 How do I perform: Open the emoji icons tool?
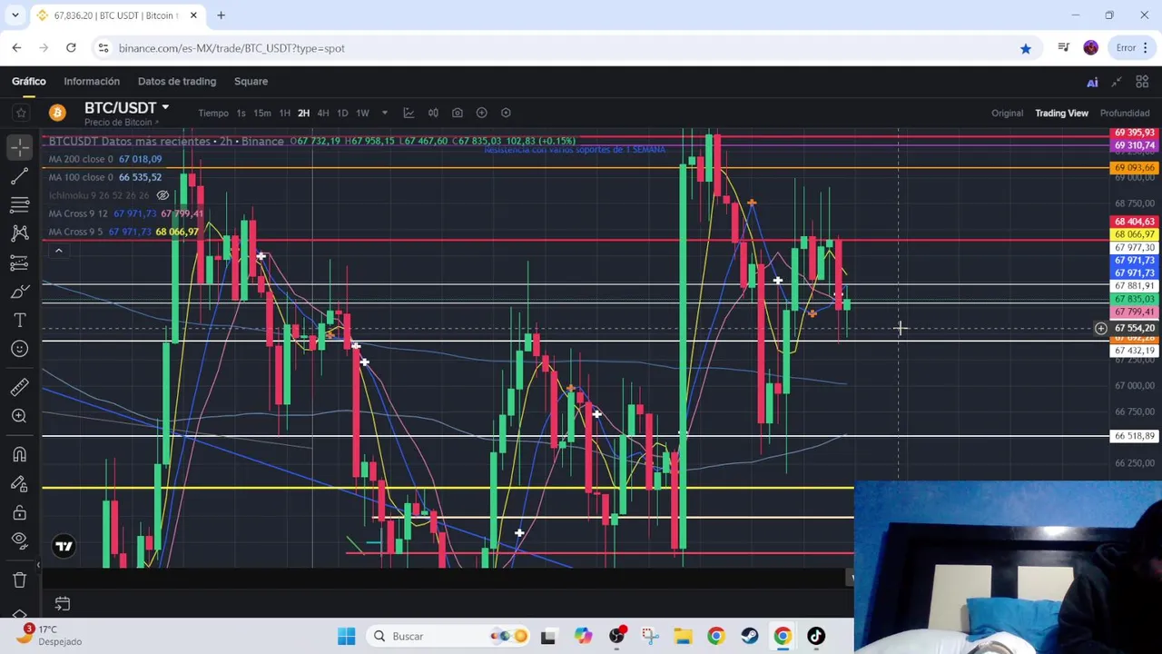[20, 349]
